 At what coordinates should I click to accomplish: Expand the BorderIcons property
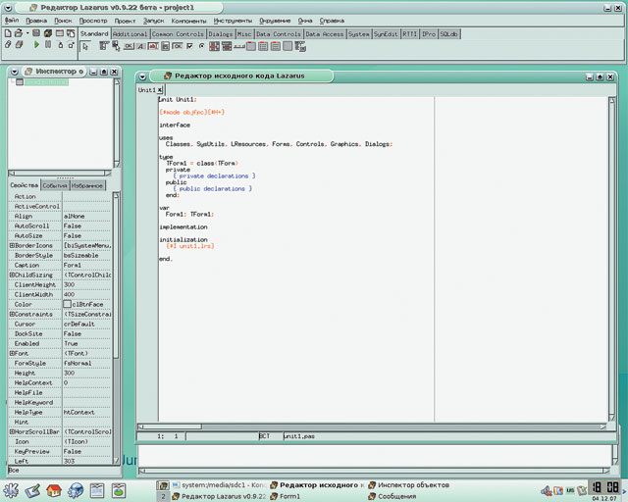pyautogui.click(x=12, y=245)
